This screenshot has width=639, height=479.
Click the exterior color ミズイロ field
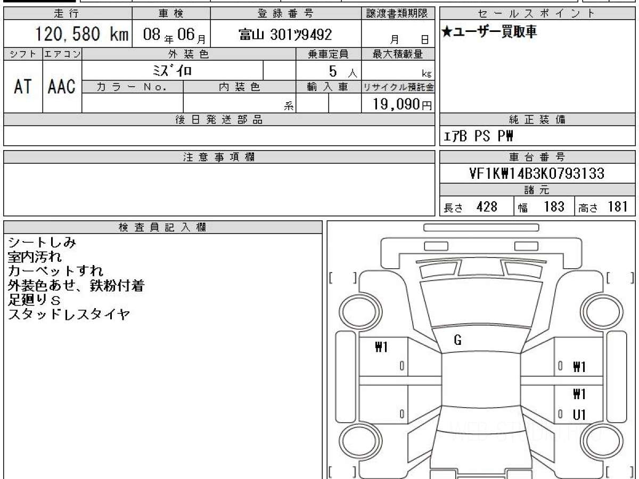click(173, 70)
